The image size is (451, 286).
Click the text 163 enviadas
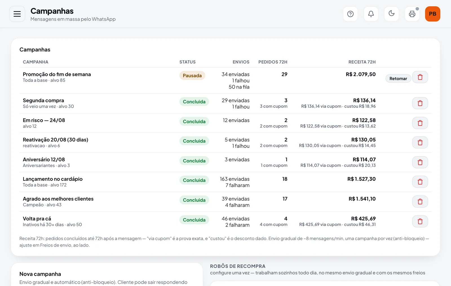coord(235,179)
